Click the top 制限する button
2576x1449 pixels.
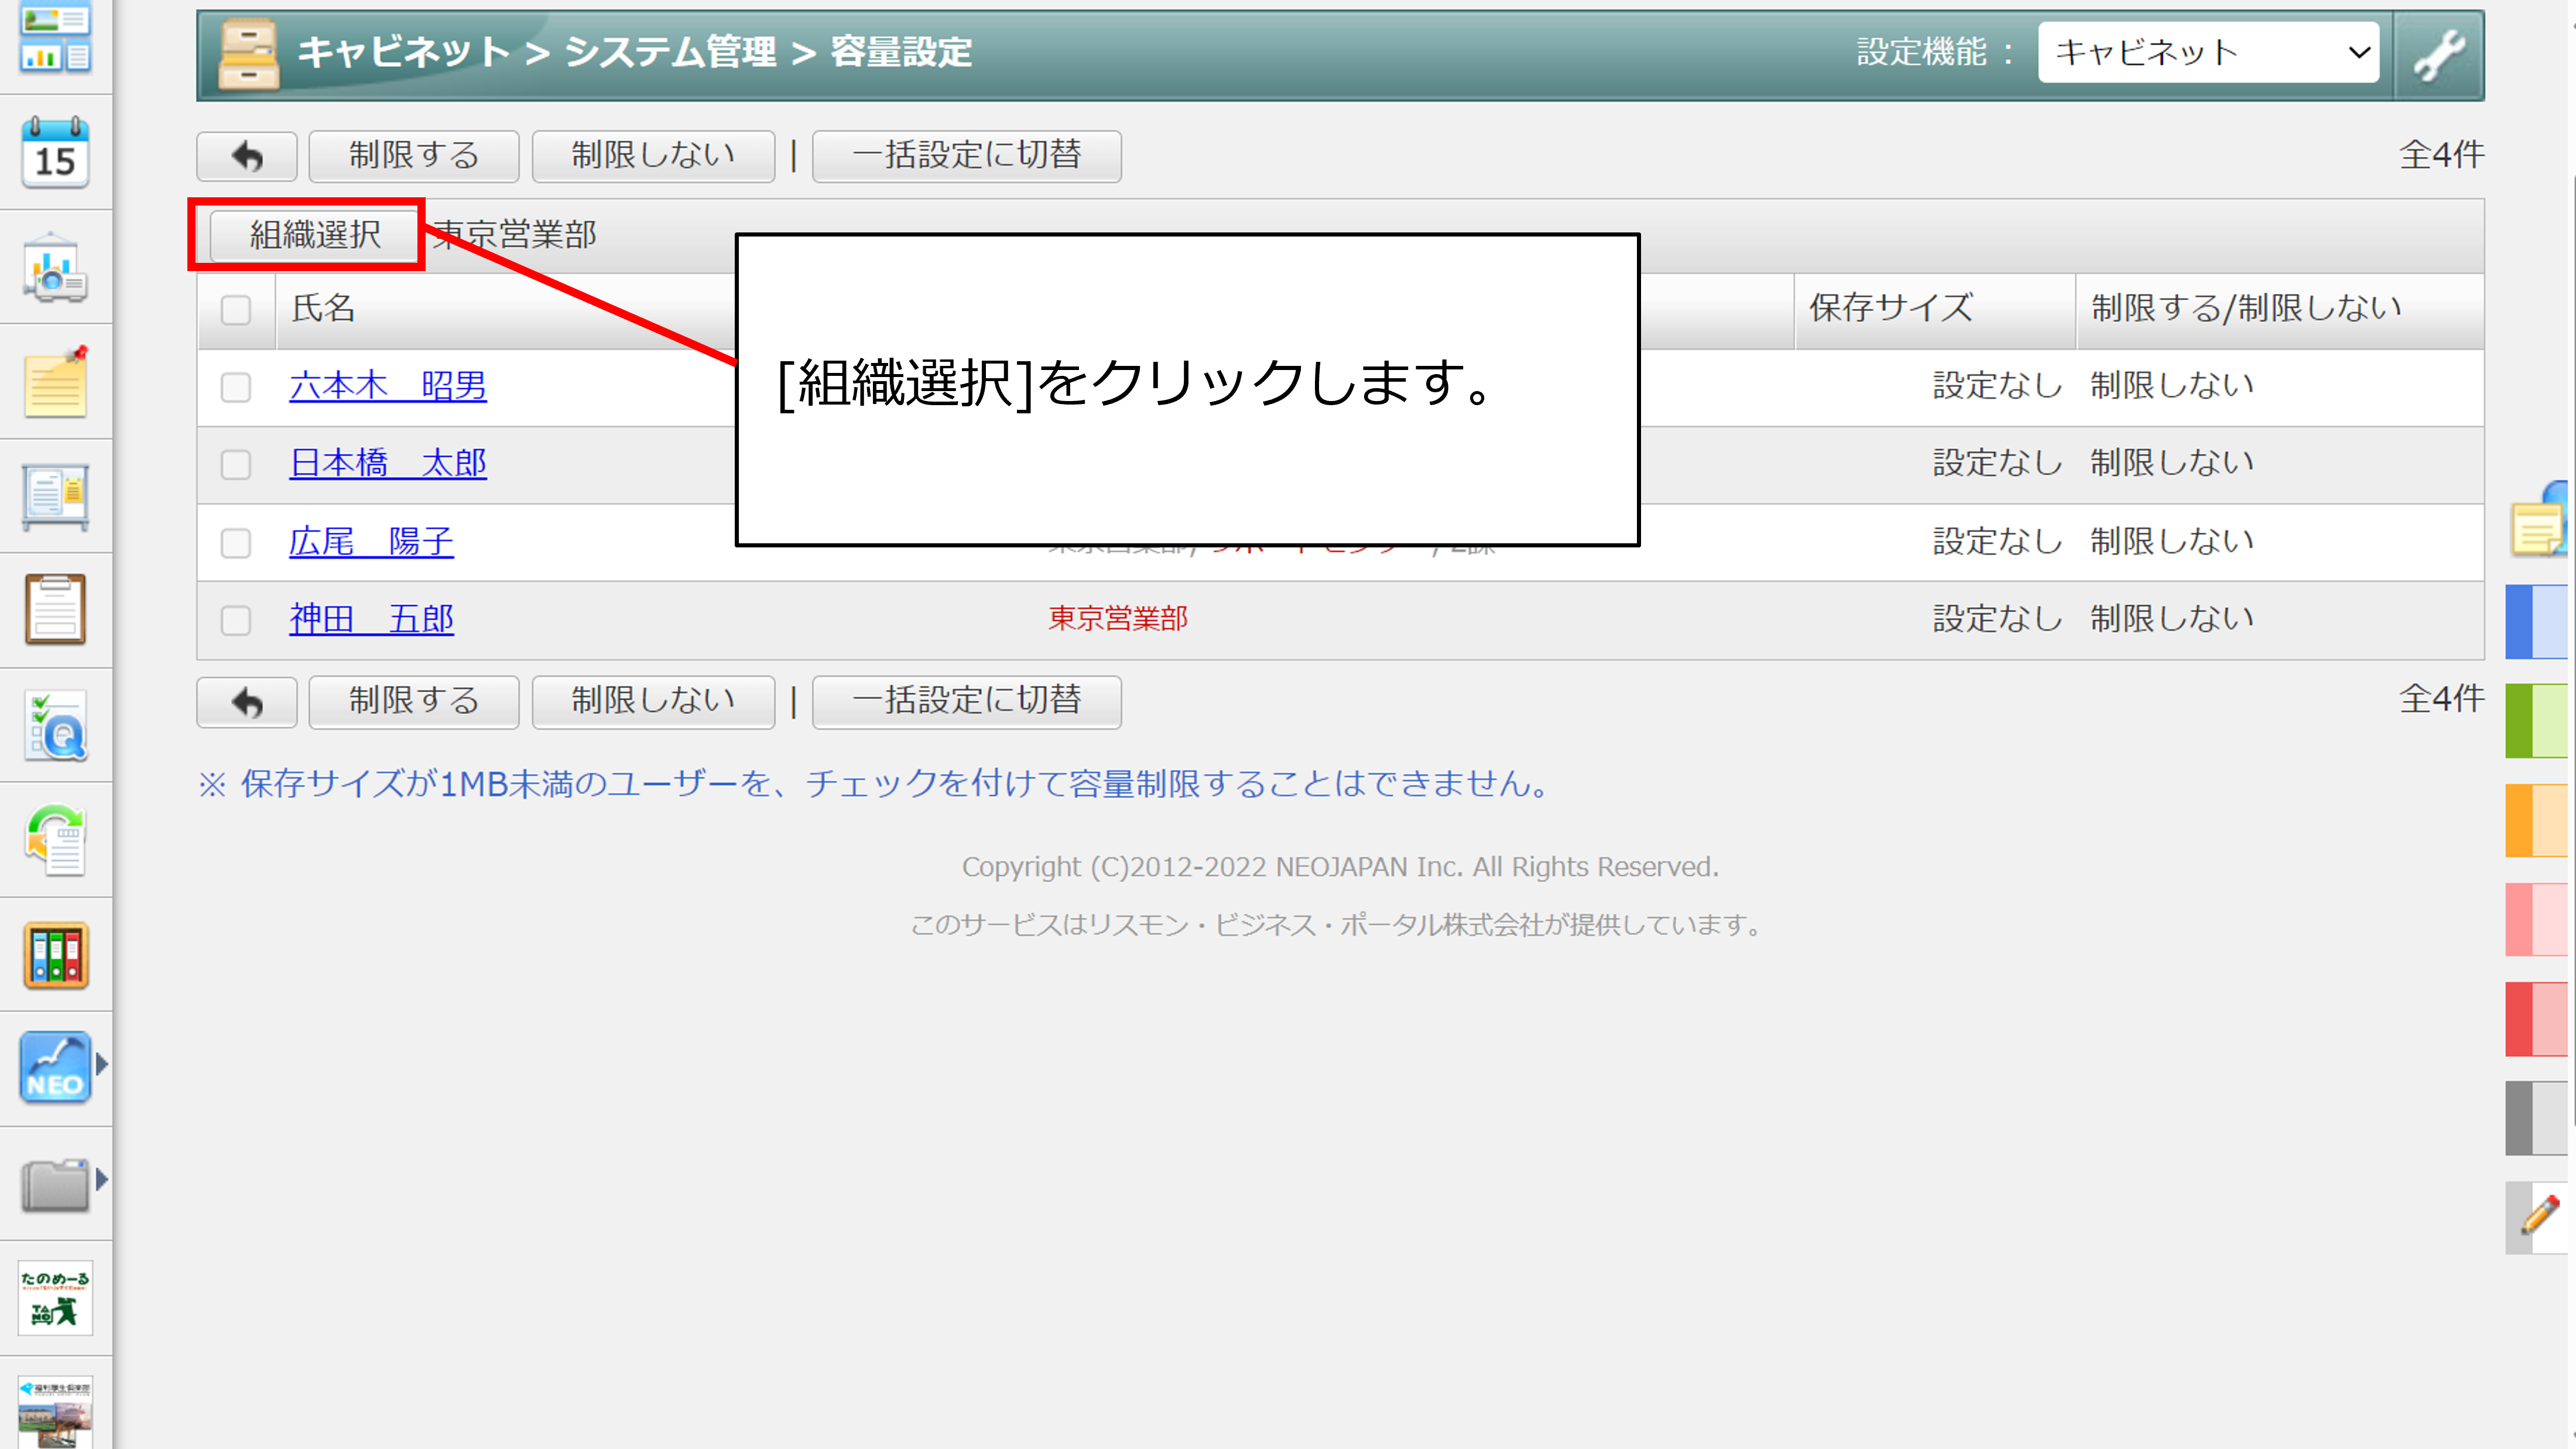pos(413,156)
